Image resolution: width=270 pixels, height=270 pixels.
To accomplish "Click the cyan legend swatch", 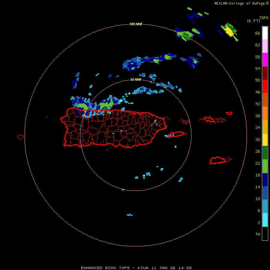I will [x=265, y=220].
